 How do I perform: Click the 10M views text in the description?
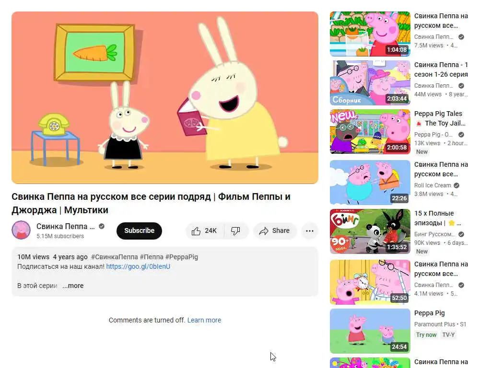[x=33, y=257]
